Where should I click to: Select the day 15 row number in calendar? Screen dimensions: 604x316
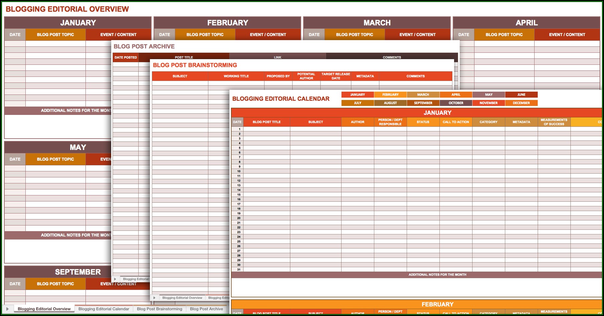239,195
